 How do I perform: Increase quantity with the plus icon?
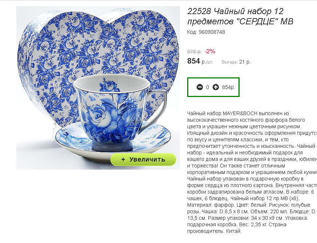coord(216,87)
